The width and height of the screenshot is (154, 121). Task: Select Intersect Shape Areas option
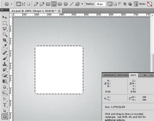125,4
